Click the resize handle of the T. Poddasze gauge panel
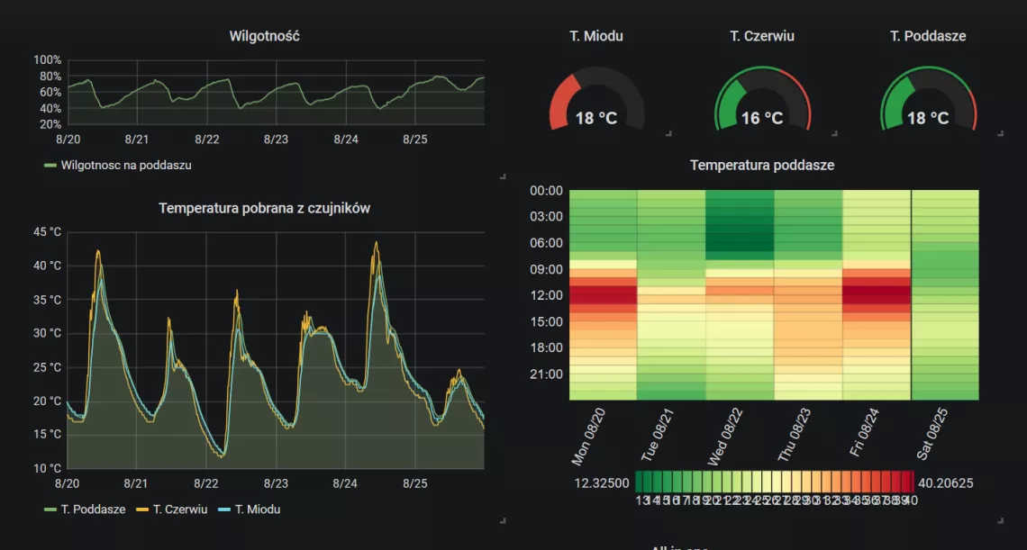This screenshot has height=550, width=1027. [x=1001, y=133]
